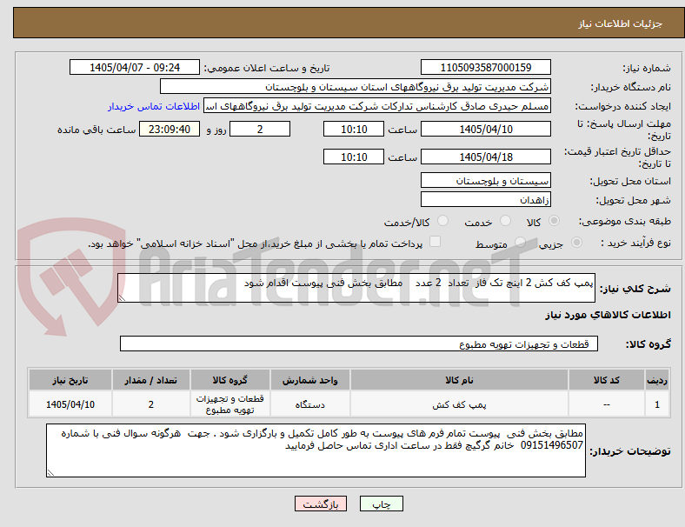Click the resize handle of buyer notes area
This screenshot has height=527, width=685.
[50, 473]
